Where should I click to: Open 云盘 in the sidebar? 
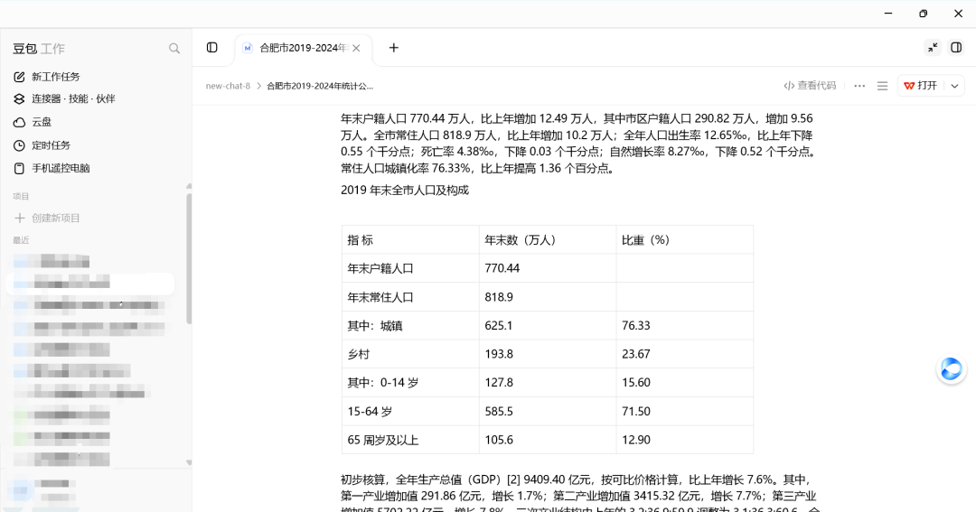point(42,122)
